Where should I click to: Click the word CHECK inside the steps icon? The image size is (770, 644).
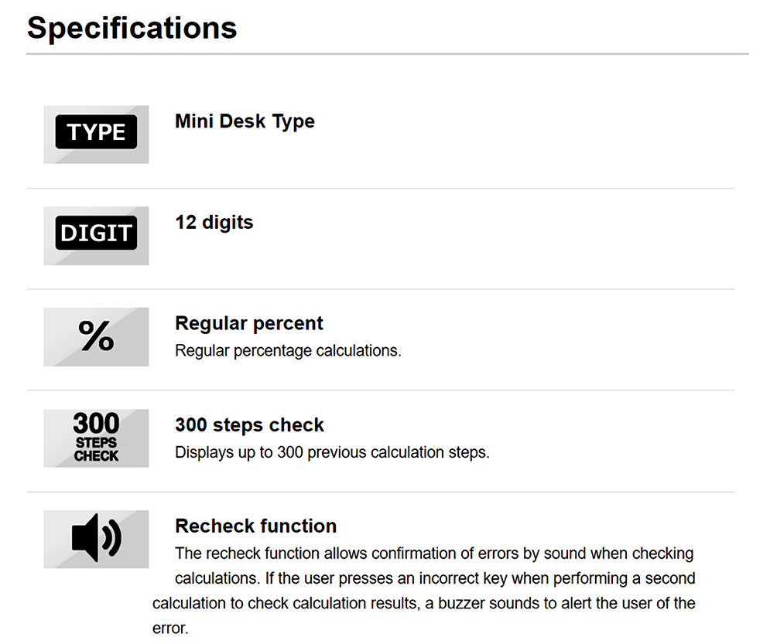pyautogui.click(x=96, y=456)
